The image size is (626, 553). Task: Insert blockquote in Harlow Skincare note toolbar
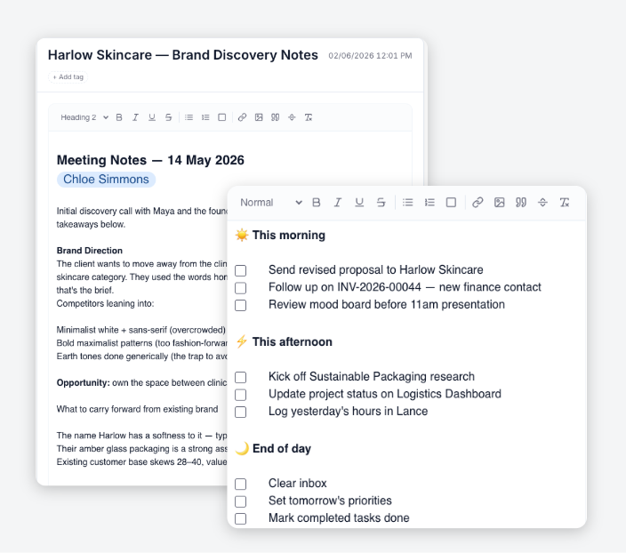tap(275, 117)
